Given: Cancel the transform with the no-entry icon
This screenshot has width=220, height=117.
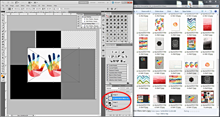Looking at the screenshot, I should tap(112, 9).
